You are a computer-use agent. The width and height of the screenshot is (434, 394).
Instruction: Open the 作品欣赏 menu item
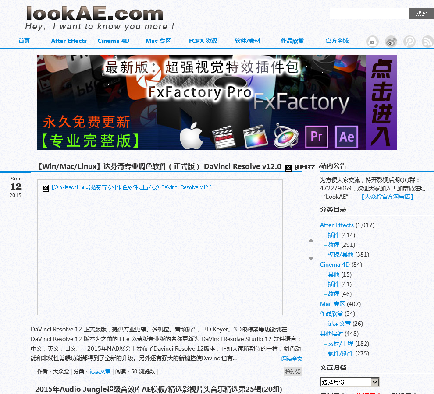[x=292, y=41]
